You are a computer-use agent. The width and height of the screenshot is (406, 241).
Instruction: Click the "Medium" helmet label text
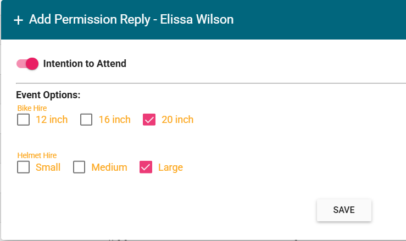click(109, 167)
